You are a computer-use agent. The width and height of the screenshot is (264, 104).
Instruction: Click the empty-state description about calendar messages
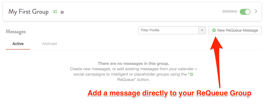[133, 72]
